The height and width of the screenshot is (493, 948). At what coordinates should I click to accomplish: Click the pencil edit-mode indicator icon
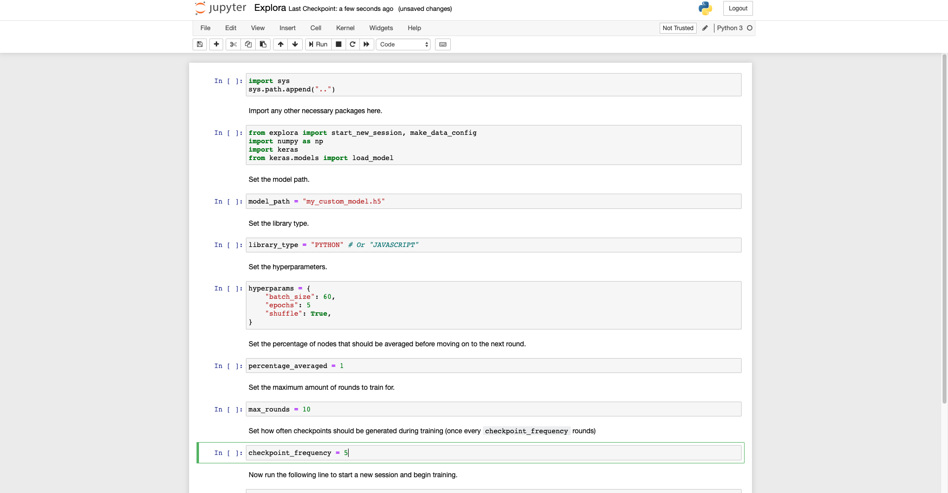click(x=705, y=28)
